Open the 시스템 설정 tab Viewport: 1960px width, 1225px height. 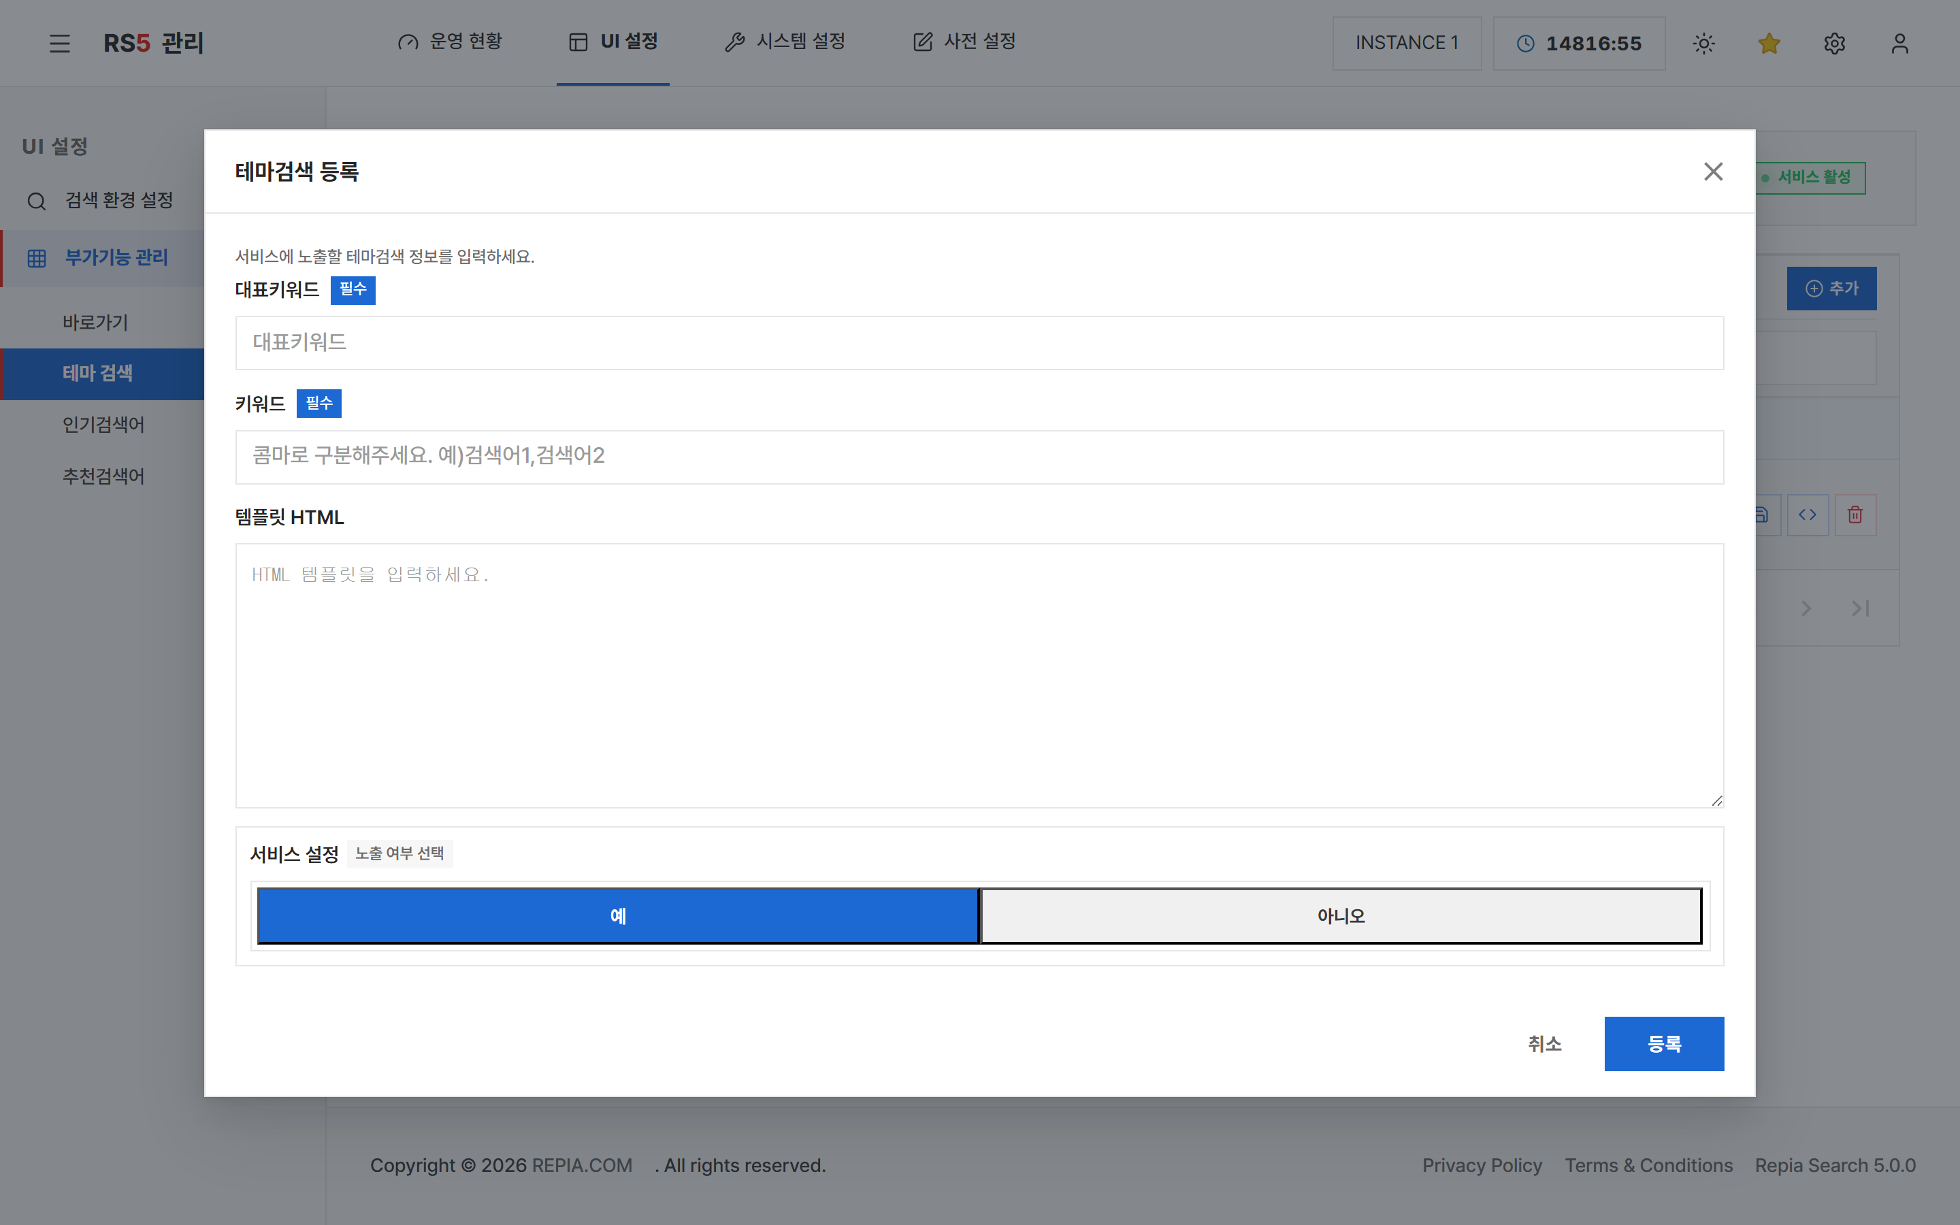(785, 42)
